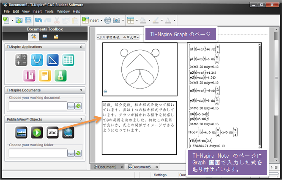Close the Document2 tab

pyautogui.click(x=122, y=167)
